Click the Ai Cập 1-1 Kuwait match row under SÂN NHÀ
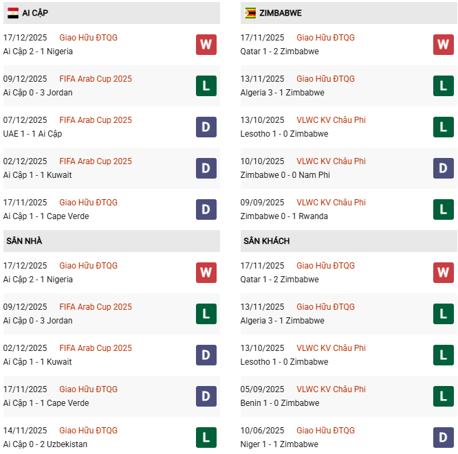Image resolution: width=458 pixels, height=454 pixels. [x=37, y=362]
